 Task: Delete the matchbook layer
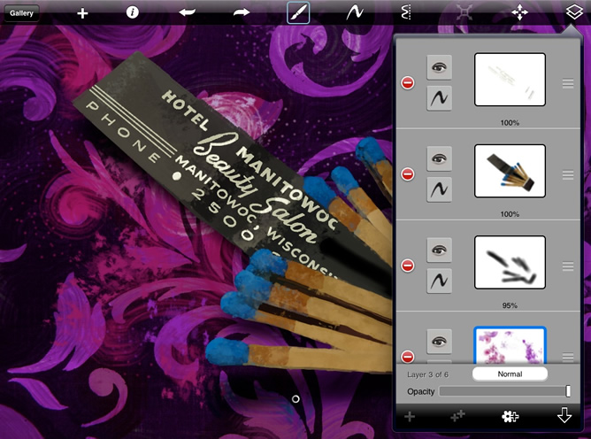click(408, 174)
